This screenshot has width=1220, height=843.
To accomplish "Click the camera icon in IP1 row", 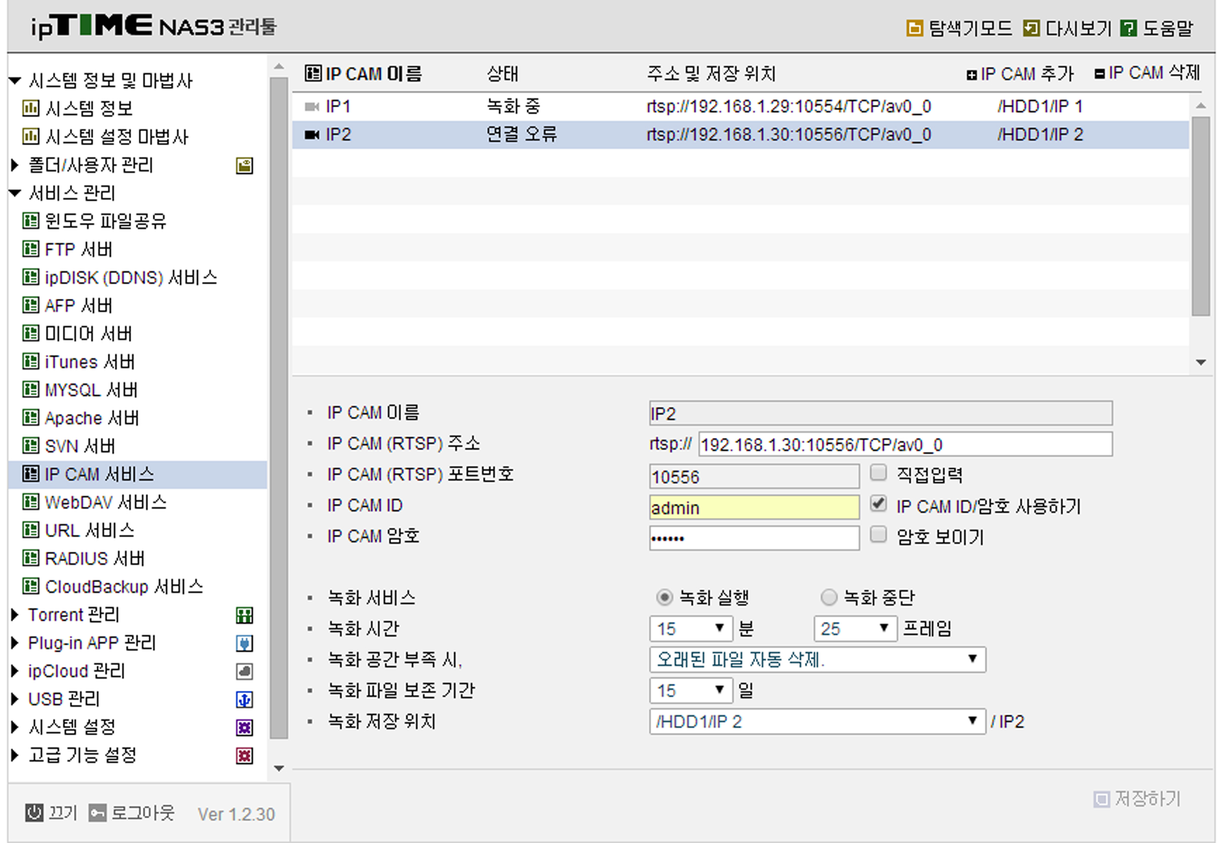I will pos(312,107).
